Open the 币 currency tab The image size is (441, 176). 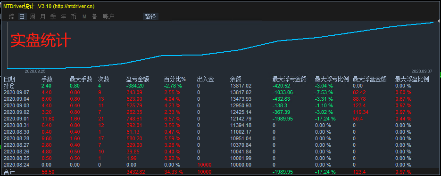[74, 16]
